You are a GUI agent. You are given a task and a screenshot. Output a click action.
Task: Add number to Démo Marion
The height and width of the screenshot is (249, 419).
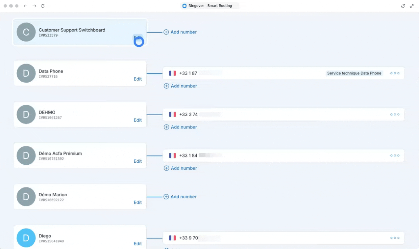[x=180, y=197]
